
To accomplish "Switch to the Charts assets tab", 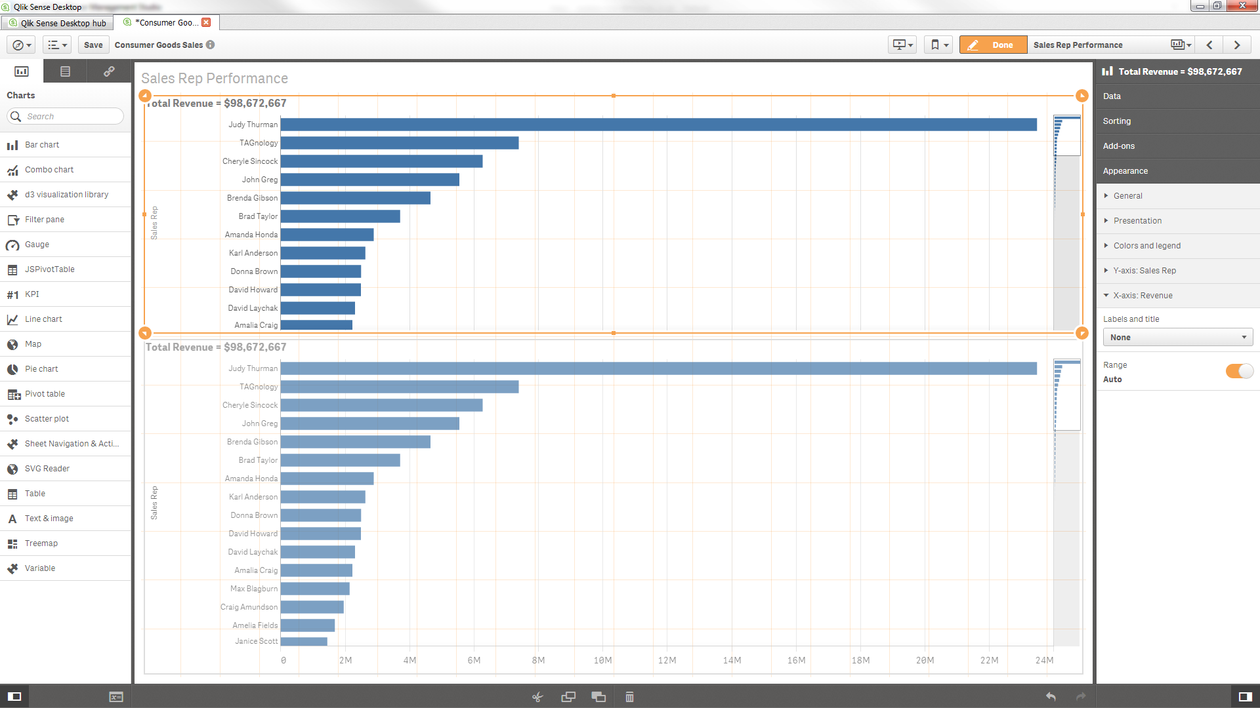I will [22, 71].
